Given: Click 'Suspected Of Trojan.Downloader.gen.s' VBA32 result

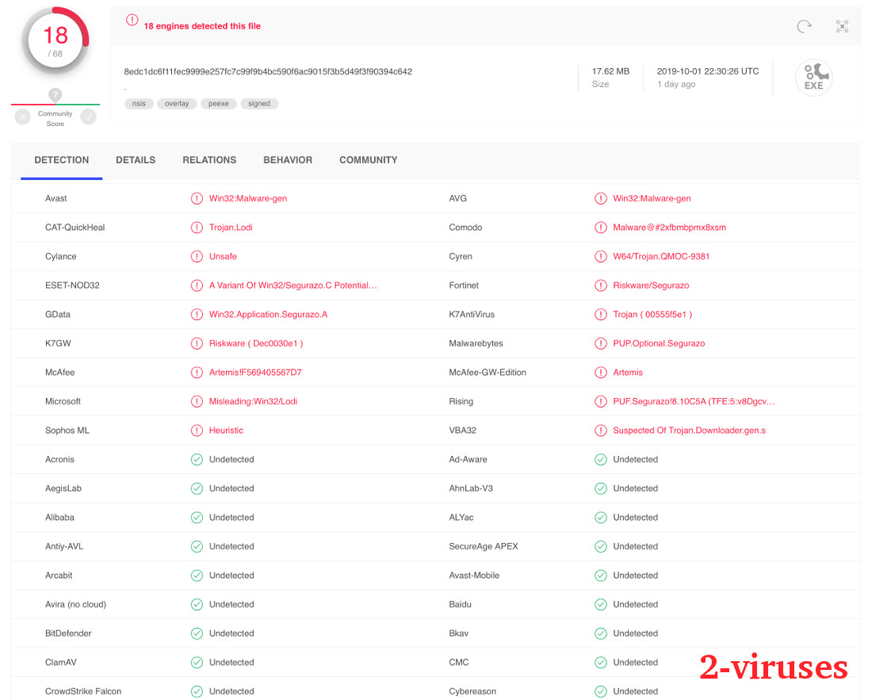Looking at the screenshot, I should click(x=690, y=430).
